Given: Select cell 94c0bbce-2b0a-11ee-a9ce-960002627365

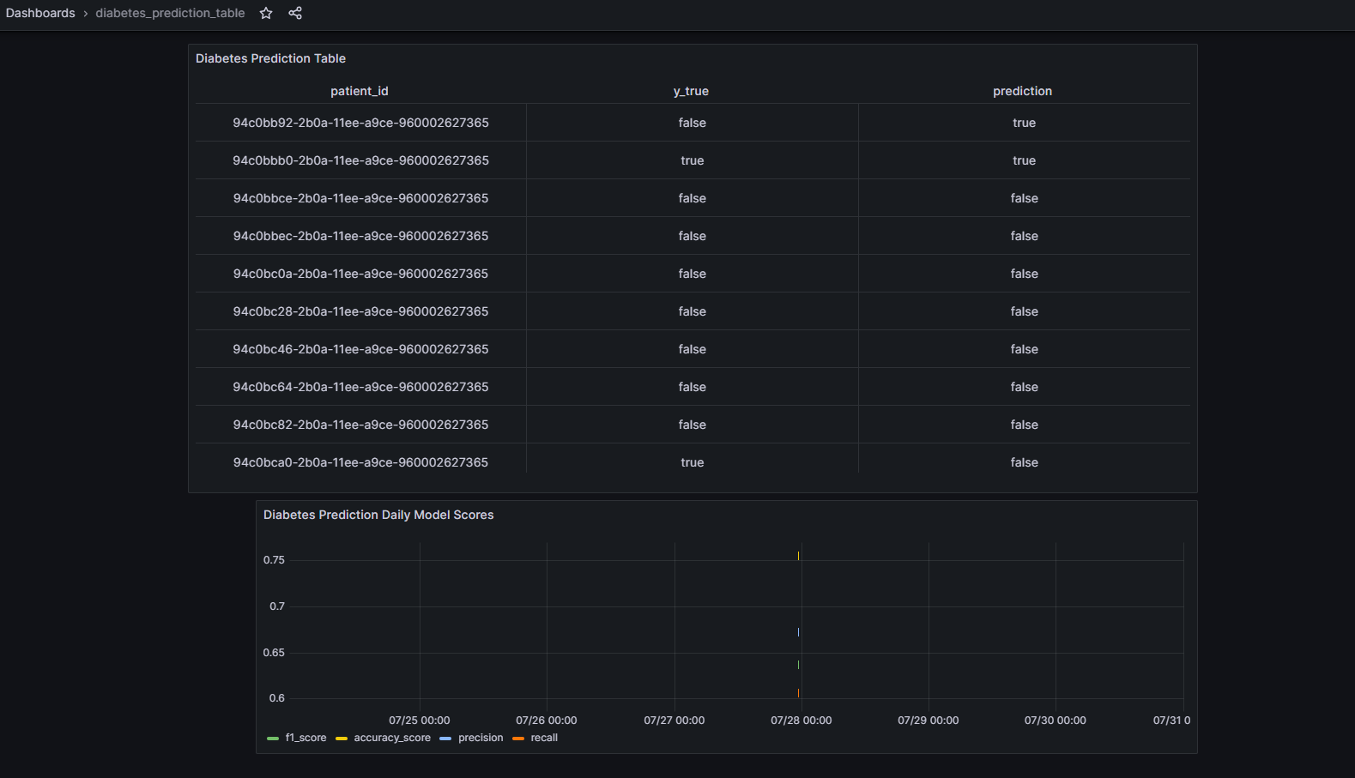Looking at the screenshot, I should pyautogui.click(x=360, y=198).
